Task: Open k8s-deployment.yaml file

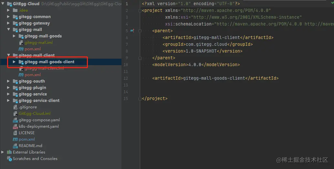Action: click(x=39, y=126)
